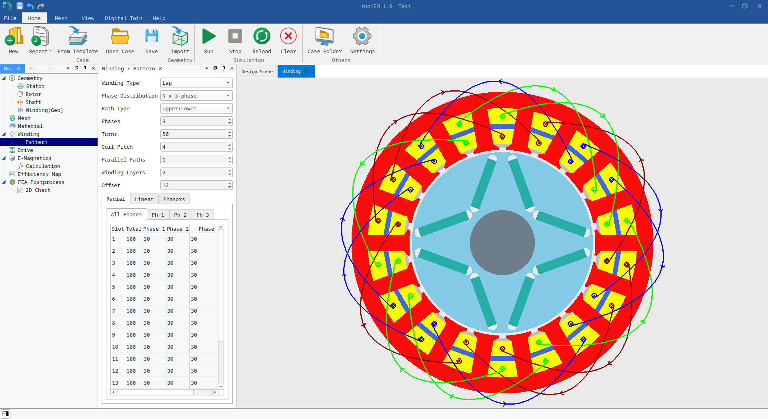The height and width of the screenshot is (419, 768).
Task: Click the Coil Pitch value field
Action: pyautogui.click(x=194, y=147)
